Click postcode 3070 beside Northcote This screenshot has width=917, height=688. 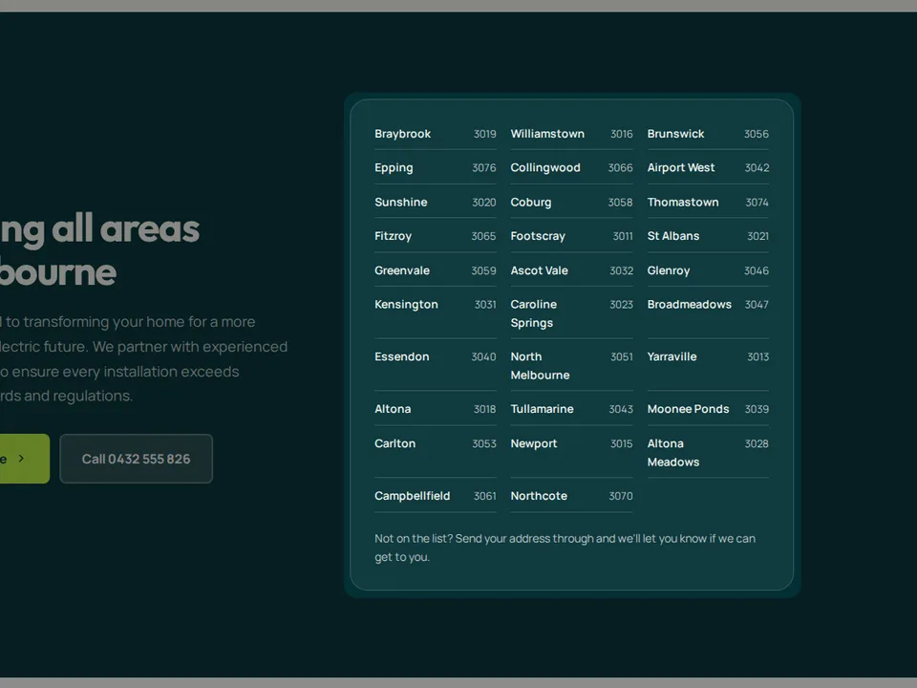click(x=621, y=496)
